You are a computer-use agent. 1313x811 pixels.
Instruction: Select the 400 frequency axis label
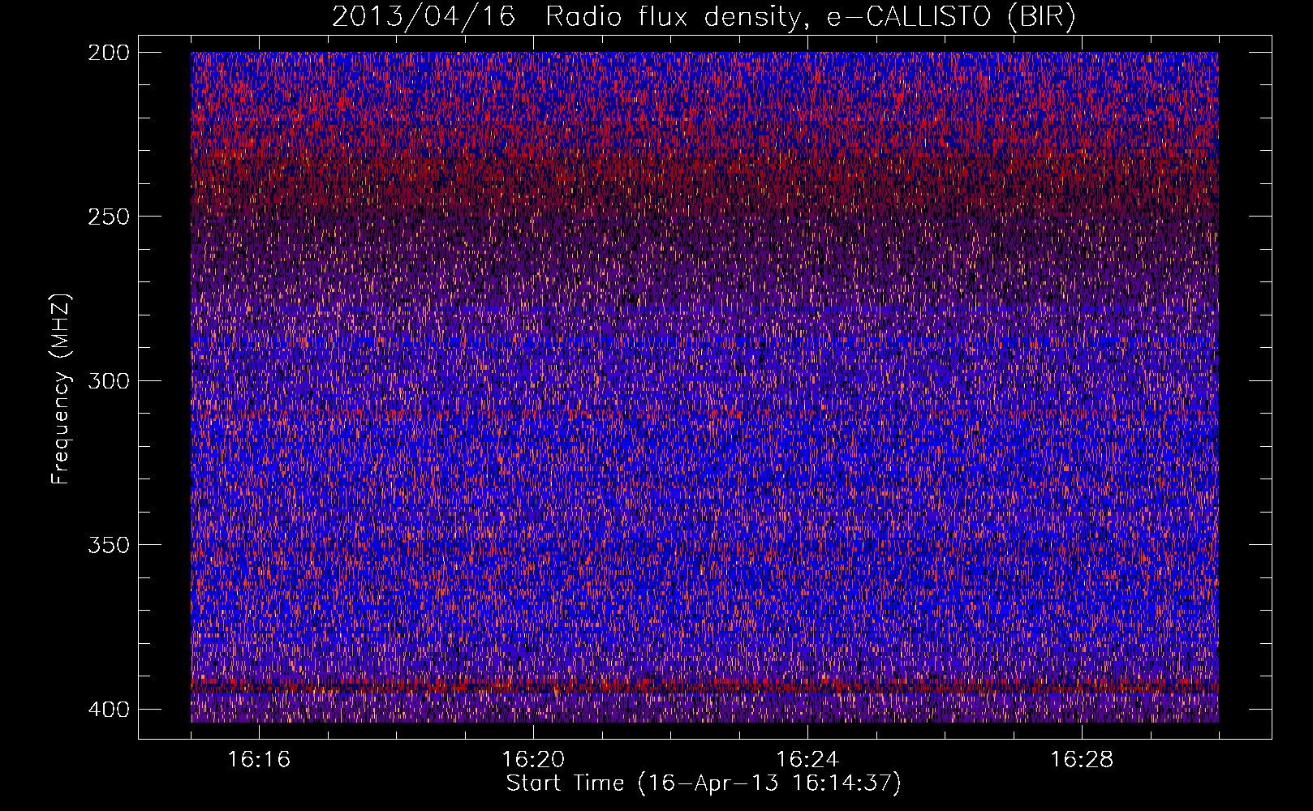point(107,710)
